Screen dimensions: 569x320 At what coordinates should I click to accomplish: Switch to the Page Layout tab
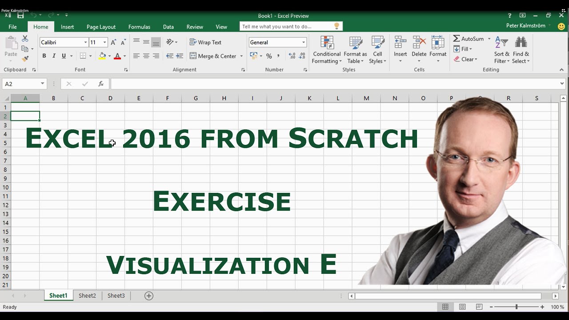[101, 27]
